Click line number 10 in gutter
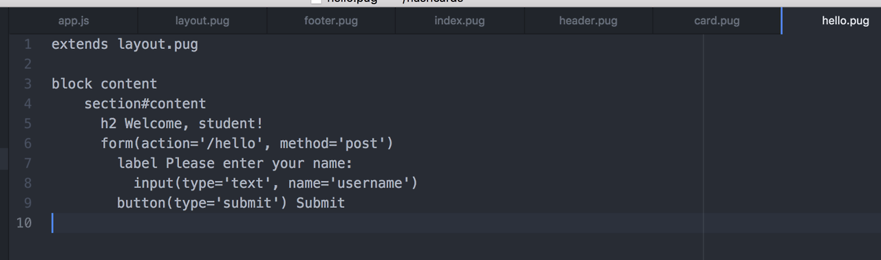This screenshot has height=260, width=881. tap(24, 222)
